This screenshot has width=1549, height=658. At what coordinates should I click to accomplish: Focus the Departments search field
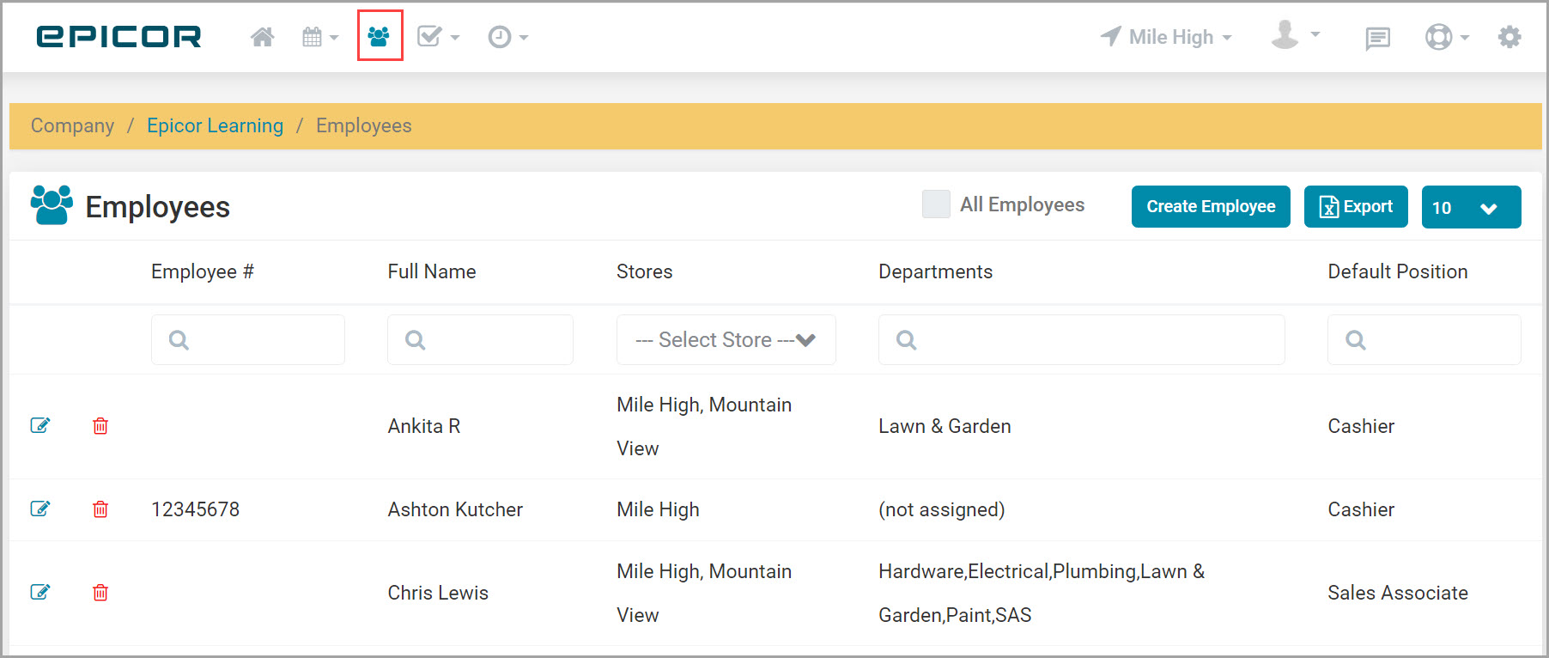click(1082, 339)
